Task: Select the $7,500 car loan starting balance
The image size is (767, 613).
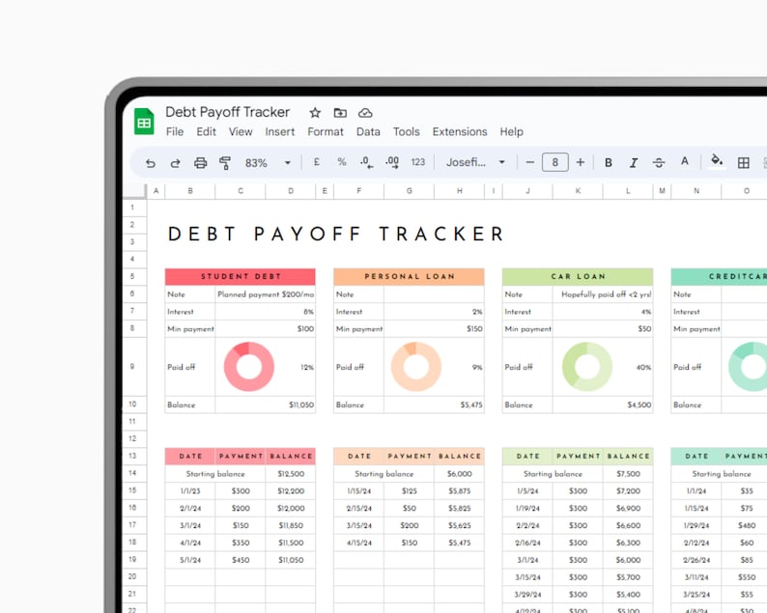Action: (628, 474)
